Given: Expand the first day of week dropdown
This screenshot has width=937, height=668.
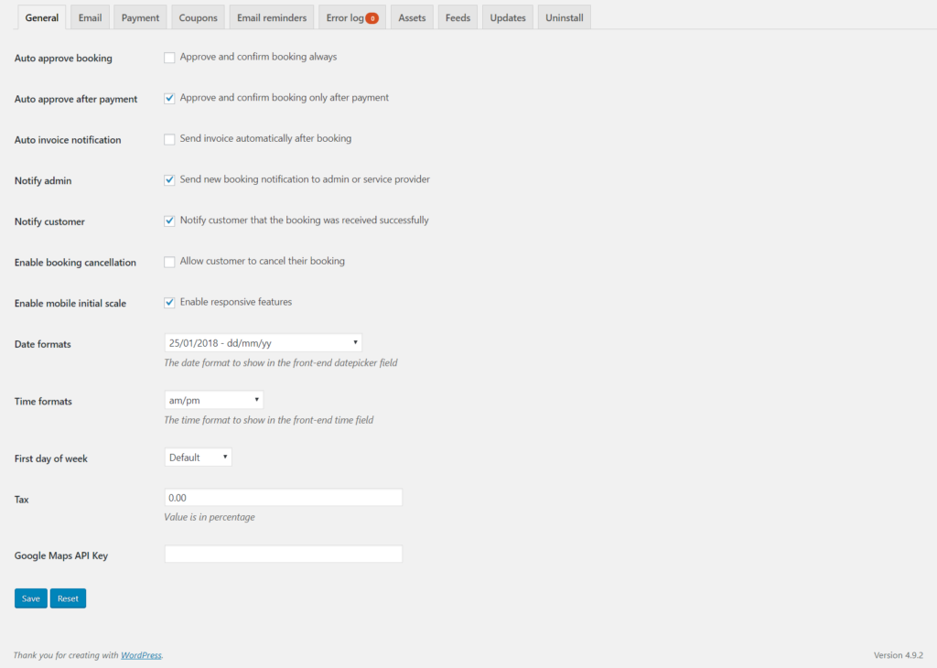Looking at the screenshot, I should click(x=198, y=457).
